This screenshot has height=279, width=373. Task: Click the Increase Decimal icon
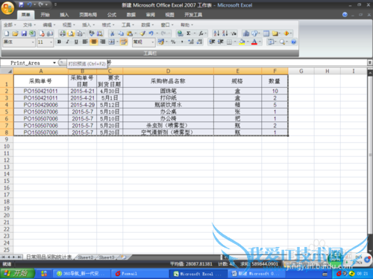coord(191,42)
